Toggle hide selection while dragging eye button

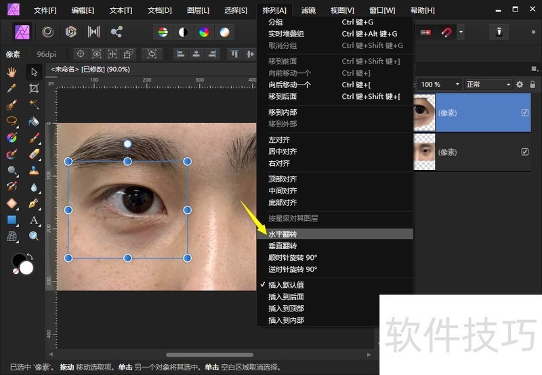(96, 54)
